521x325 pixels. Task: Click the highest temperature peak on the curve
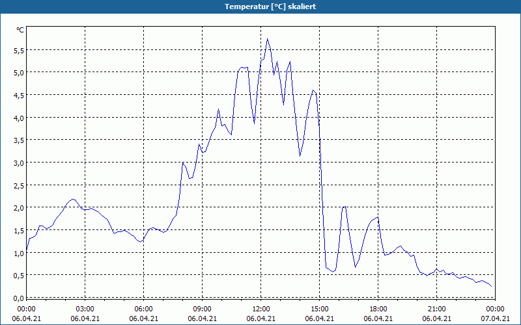click(x=267, y=39)
